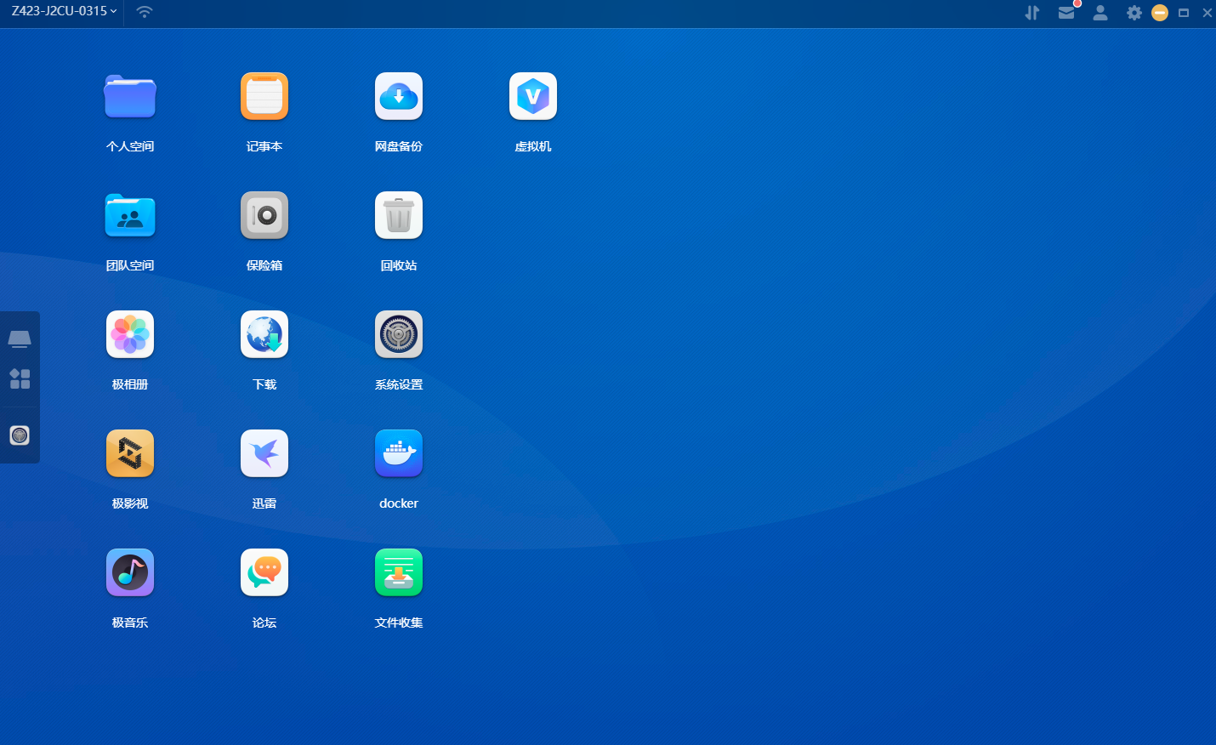Open the 迅雷 Xunlei app

pyautogui.click(x=264, y=453)
